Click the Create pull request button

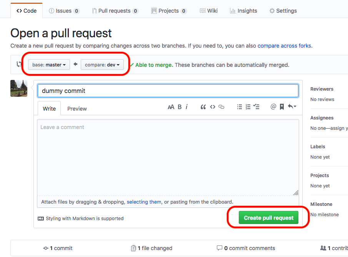tap(268, 217)
